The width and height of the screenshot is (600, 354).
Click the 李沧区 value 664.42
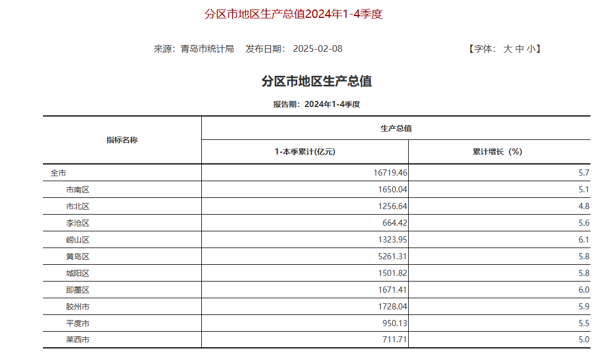pos(395,223)
